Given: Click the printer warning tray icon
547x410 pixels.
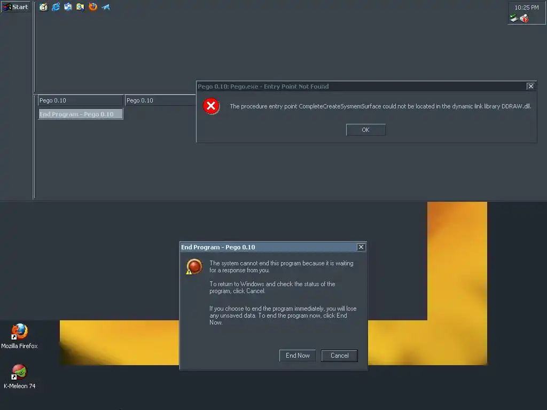Looking at the screenshot, I should pyautogui.click(x=524, y=18).
